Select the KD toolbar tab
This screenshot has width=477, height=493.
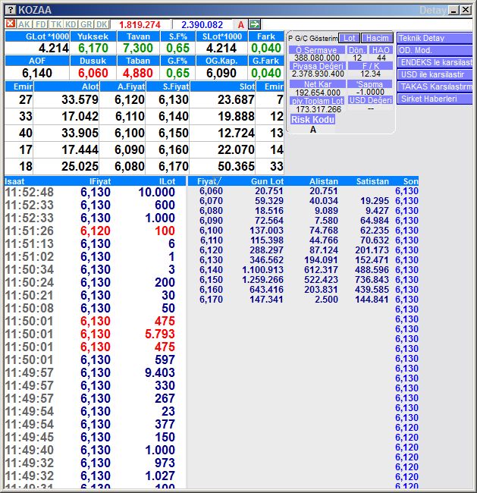click(x=71, y=24)
